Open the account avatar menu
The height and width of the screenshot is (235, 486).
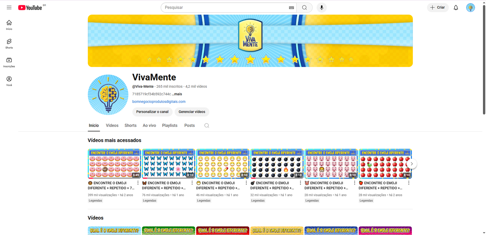tap(471, 8)
